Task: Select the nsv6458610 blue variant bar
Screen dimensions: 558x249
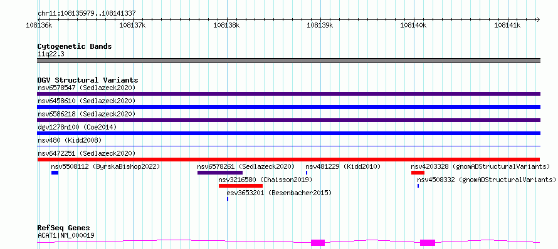Action: (288, 107)
